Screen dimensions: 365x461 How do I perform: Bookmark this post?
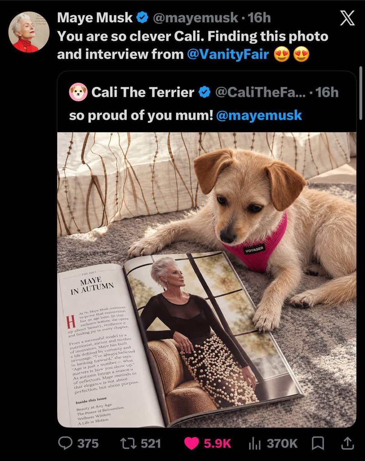(x=317, y=443)
